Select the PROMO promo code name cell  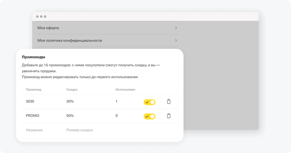click(x=32, y=116)
